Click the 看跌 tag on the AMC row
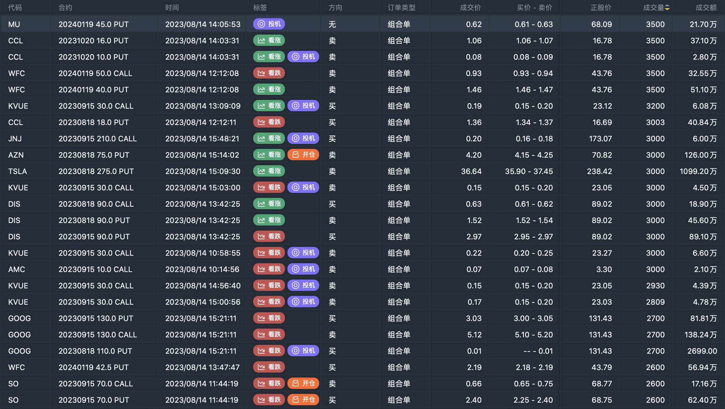The height and width of the screenshot is (409, 725). click(x=269, y=269)
